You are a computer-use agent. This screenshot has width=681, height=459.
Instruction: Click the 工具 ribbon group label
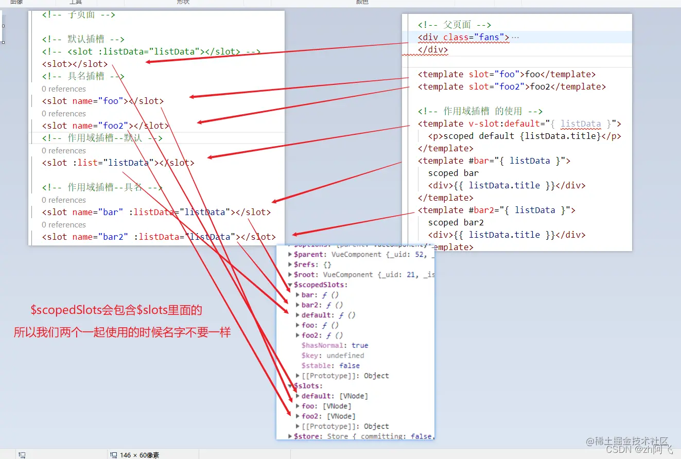76,2
